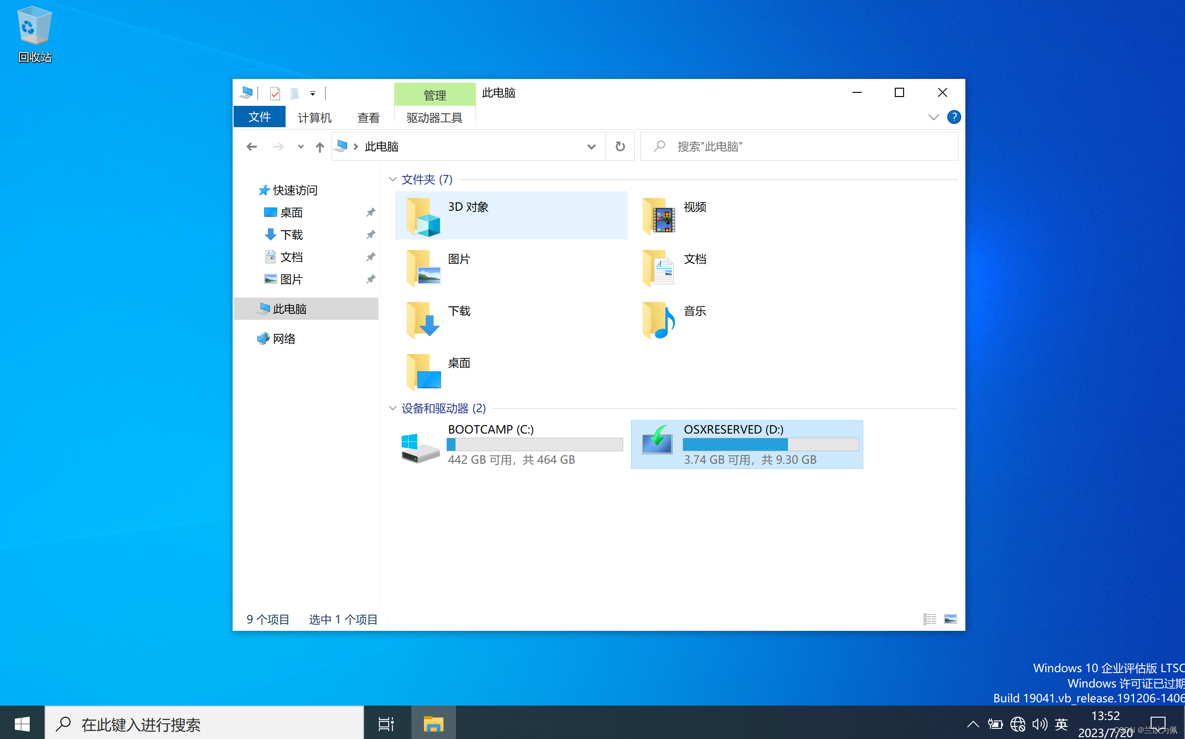Click the refresh button next to address bar
Screen dimensions: 1185x739
tap(620, 146)
